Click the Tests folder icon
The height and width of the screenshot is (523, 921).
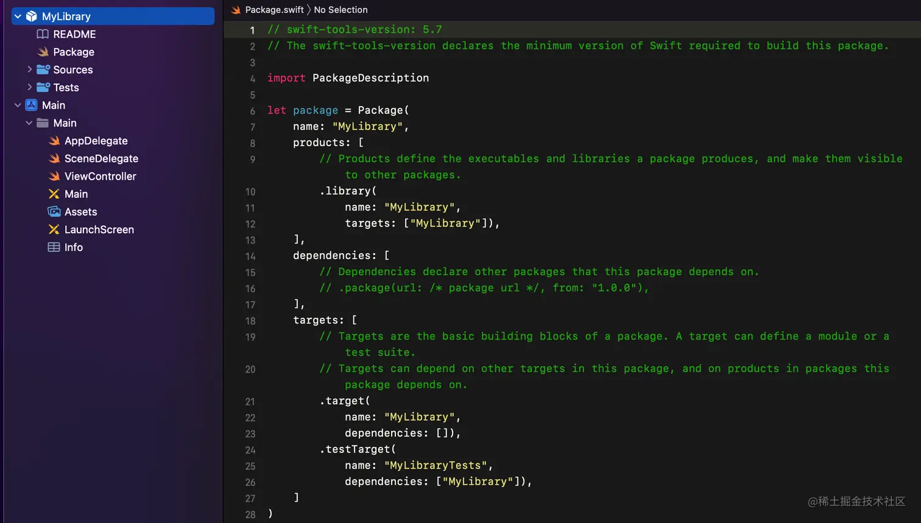[43, 87]
